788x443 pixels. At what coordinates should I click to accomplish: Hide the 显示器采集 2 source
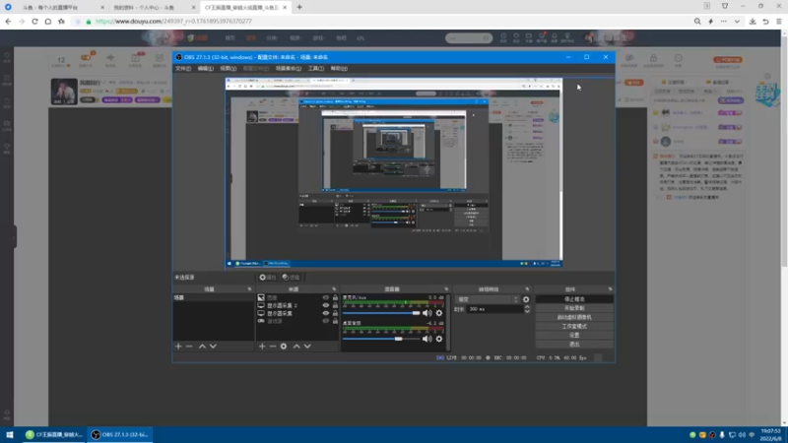point(326,305)
